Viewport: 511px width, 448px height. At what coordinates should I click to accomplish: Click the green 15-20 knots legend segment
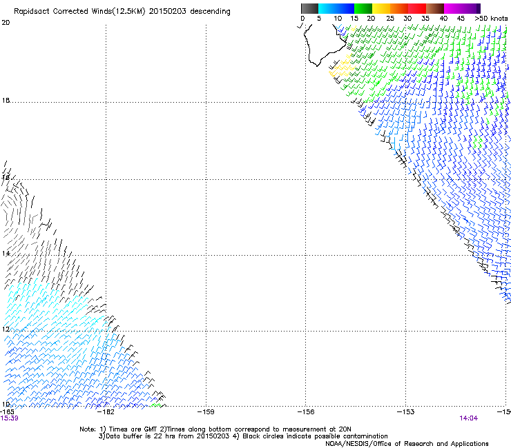pos(363,8)
